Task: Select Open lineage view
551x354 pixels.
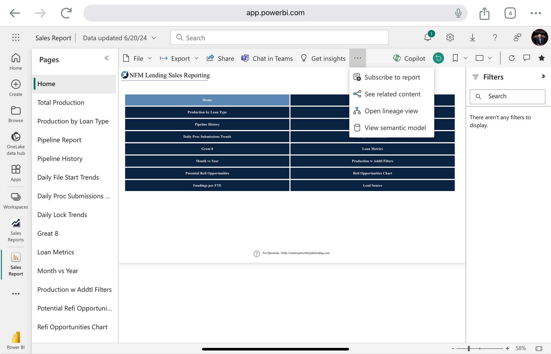Action: click(x=392, y=111)
